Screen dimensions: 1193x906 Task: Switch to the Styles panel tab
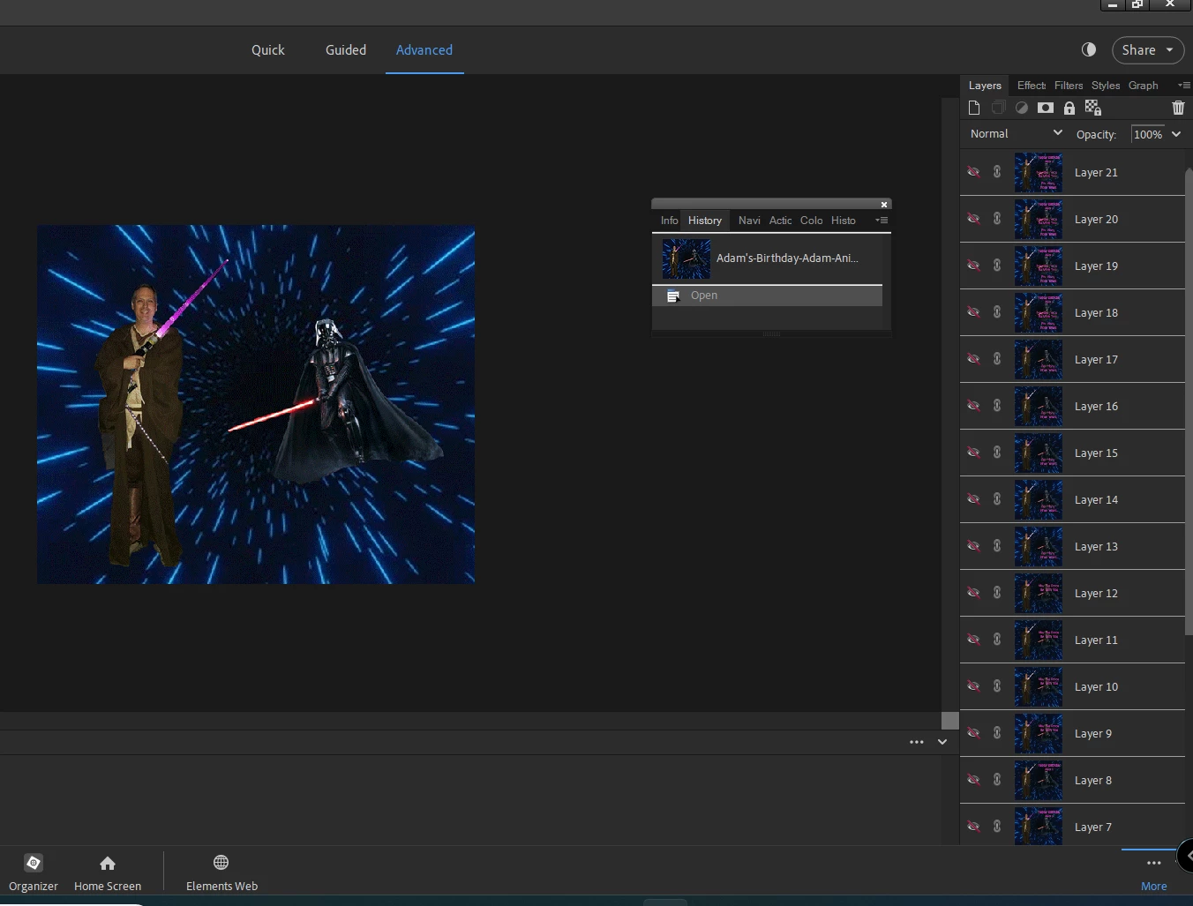pyautogui.click(x=1106, y=86)
